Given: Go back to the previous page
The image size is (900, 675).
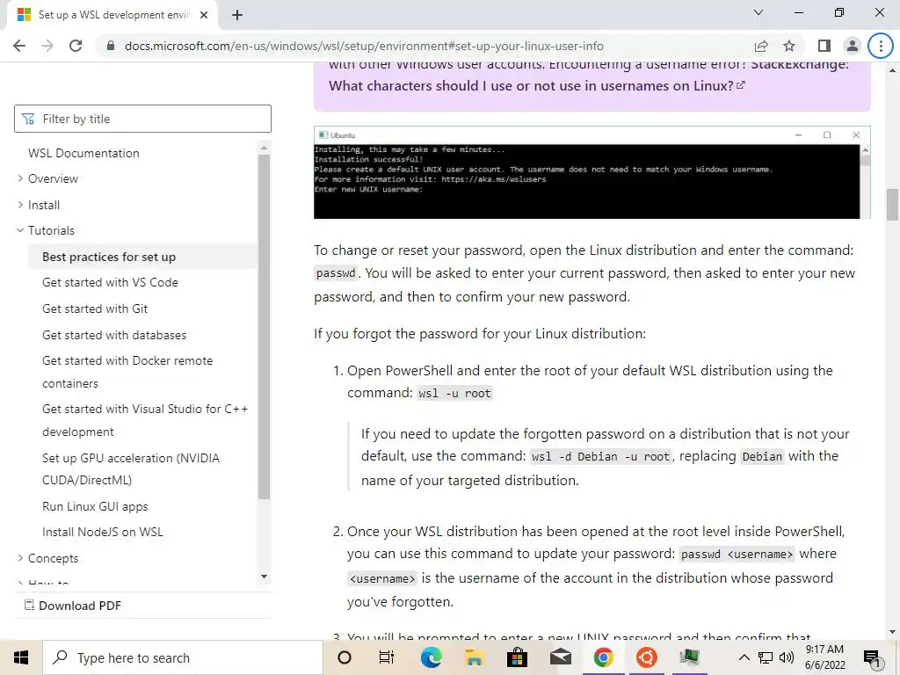Looking at the screenshot, I should [x=19, y=46].
